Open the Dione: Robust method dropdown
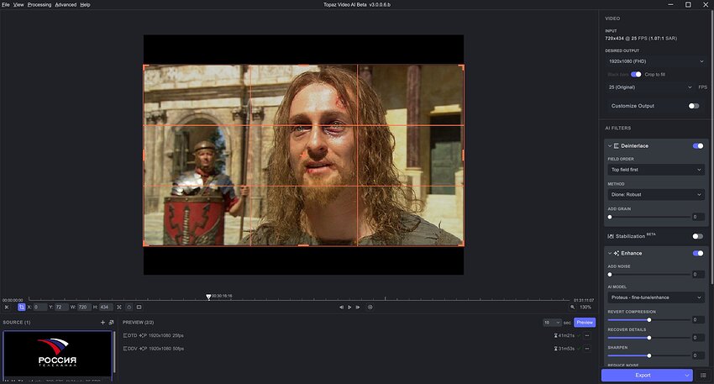This screenshot has height=384, width=714. tap(656, 194)
